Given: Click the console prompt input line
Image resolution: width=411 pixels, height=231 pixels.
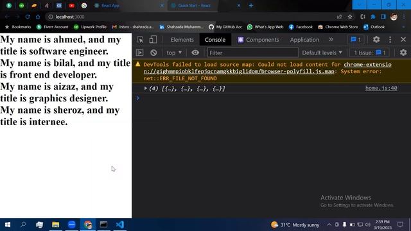Looking at the screenshot, I should pos(271,98).
